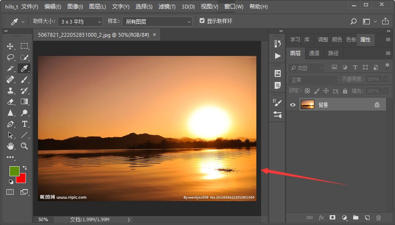395x225 pixels.
Task: Select the Quick Selection tool
Action: coord(24,57)
